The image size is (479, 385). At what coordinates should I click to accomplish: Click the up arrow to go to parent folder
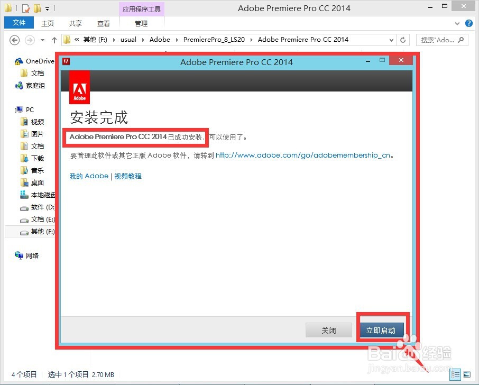54,40
